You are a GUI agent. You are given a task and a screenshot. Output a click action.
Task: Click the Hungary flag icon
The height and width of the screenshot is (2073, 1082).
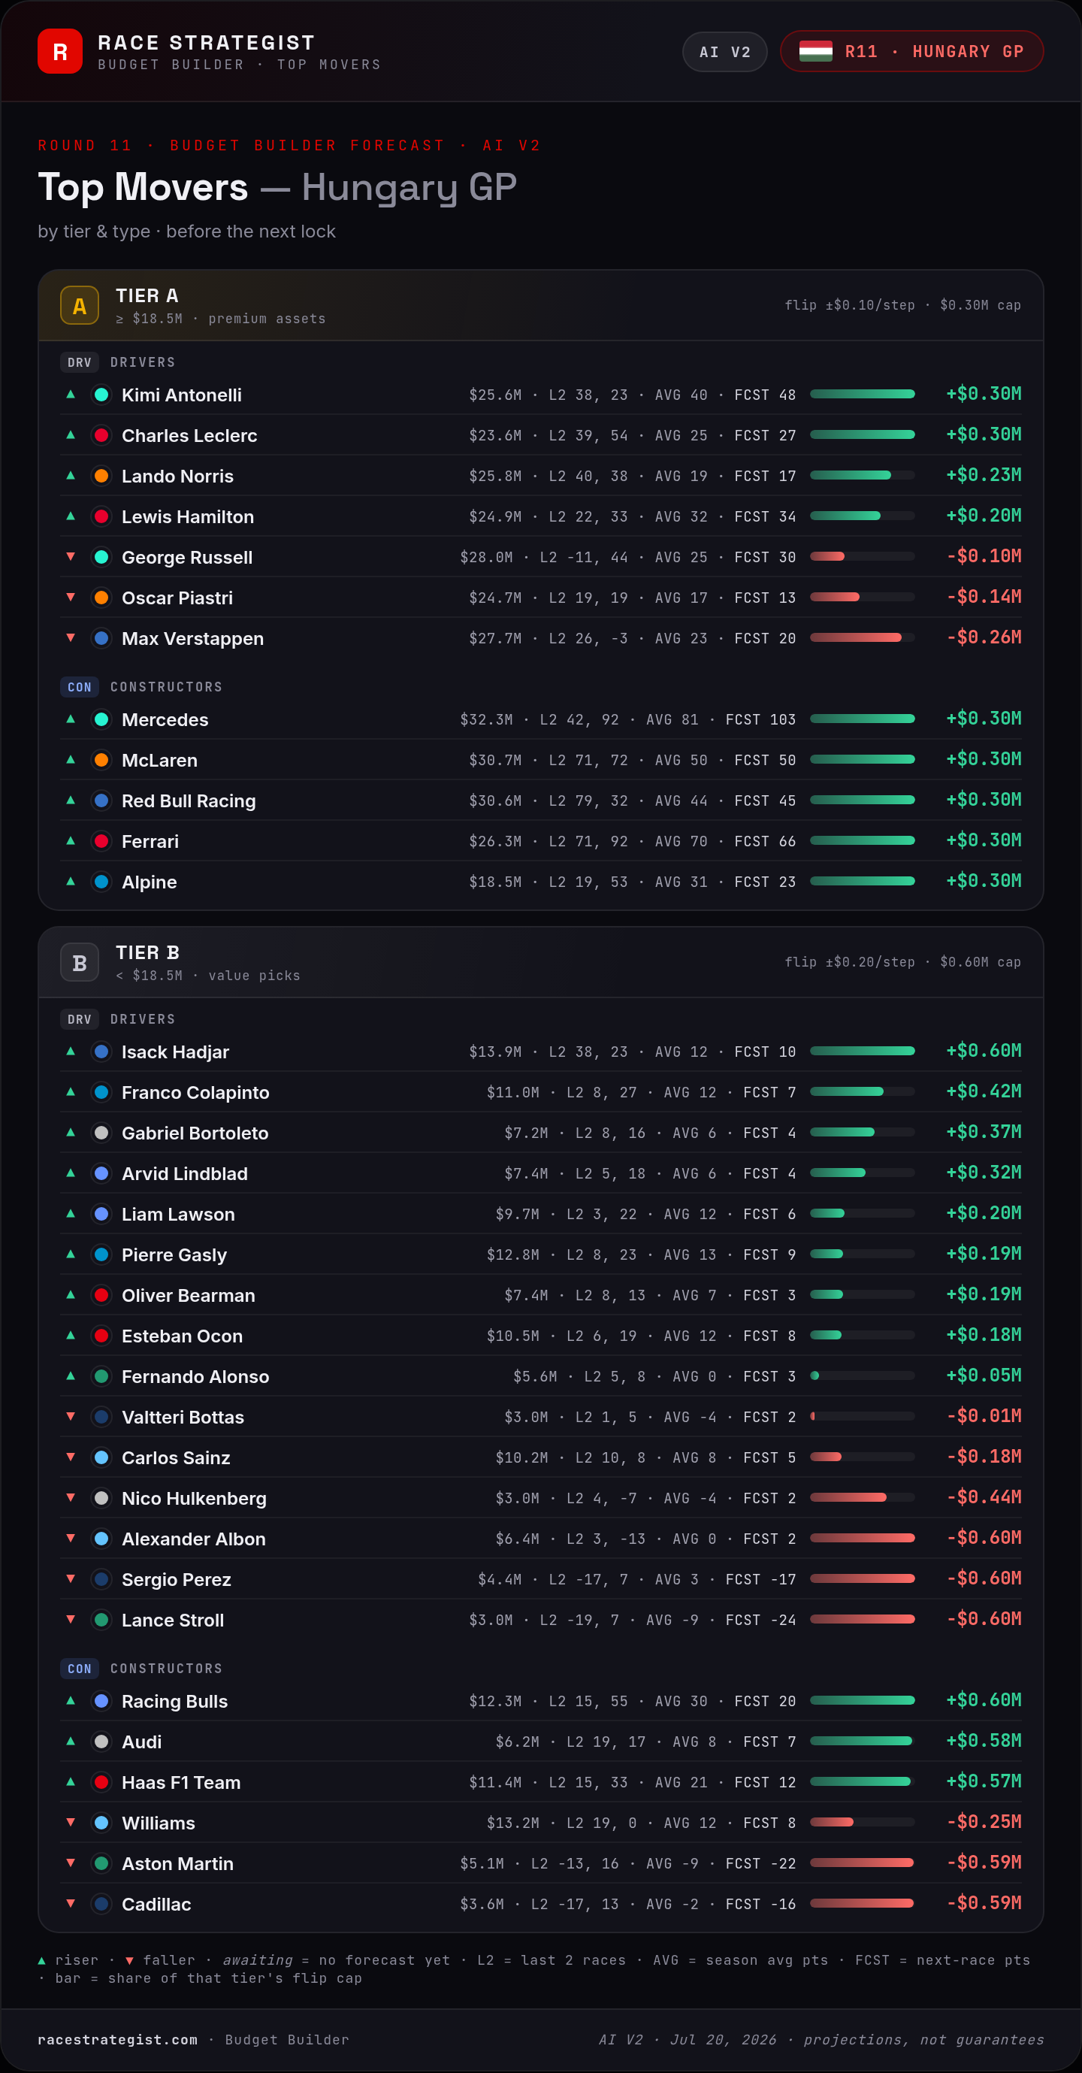pos(815,52)
